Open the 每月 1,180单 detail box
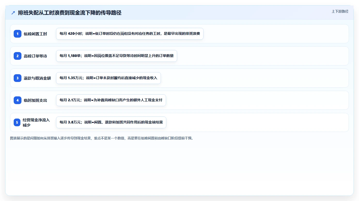 pyautogui.click(x=116, y=56)
